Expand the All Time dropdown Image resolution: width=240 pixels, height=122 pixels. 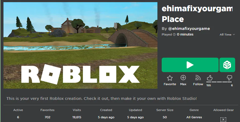227,34
